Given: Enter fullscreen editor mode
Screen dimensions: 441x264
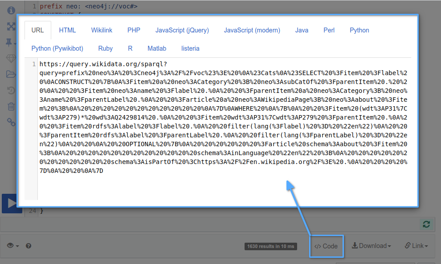Looking at the screenshot, I should coord(11,26).
